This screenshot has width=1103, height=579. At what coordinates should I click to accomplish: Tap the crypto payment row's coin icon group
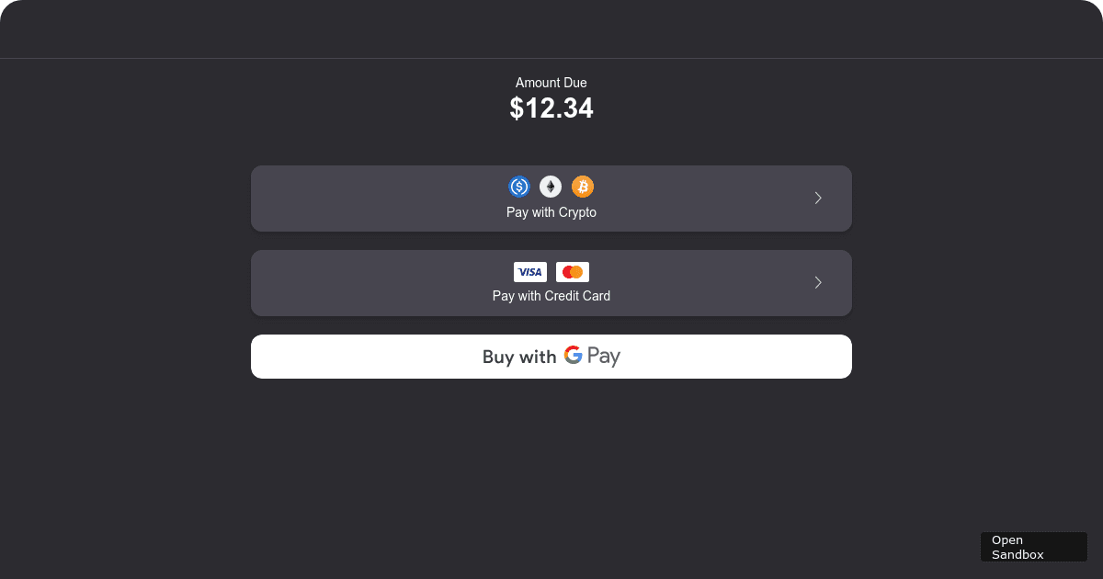point(551,186)
